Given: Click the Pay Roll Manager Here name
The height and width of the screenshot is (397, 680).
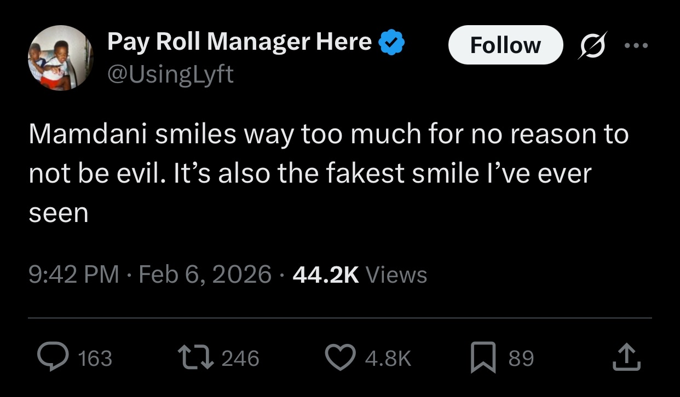Looking at the screenshot, I should (239, 42).
